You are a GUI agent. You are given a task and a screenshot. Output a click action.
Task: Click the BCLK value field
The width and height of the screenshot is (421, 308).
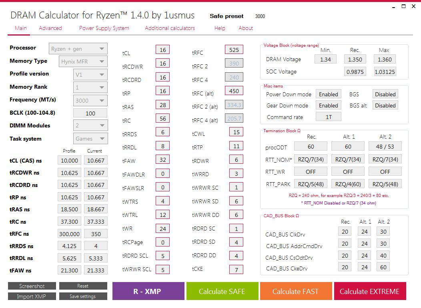pyautogui.click(x=90, y=113)
